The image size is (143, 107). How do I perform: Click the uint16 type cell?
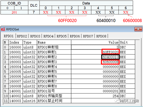30,101
